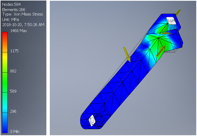Click the '296' legend value
Image resolution: width=197 pixels, height=136 pixels.
[13, 111]
